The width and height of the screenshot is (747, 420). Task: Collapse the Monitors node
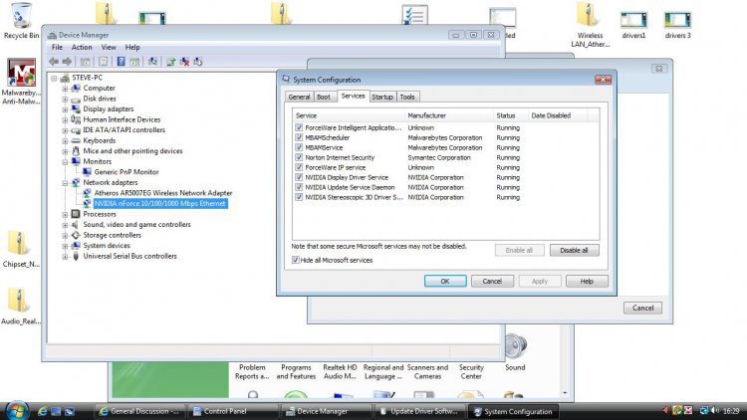pos(65,161)
